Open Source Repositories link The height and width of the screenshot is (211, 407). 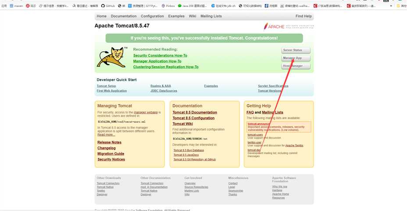pos(196,187)
